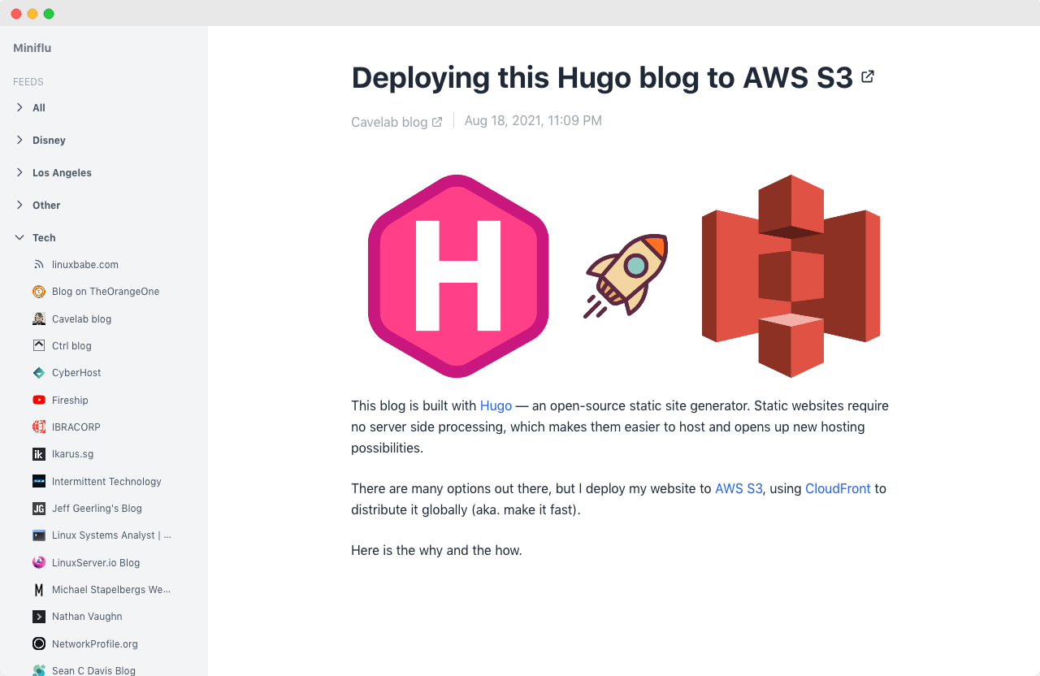Screen dimensions: 1040x676
Task: Click the Jeff Geerling's Blog JG icon
Action: [39, 509]
